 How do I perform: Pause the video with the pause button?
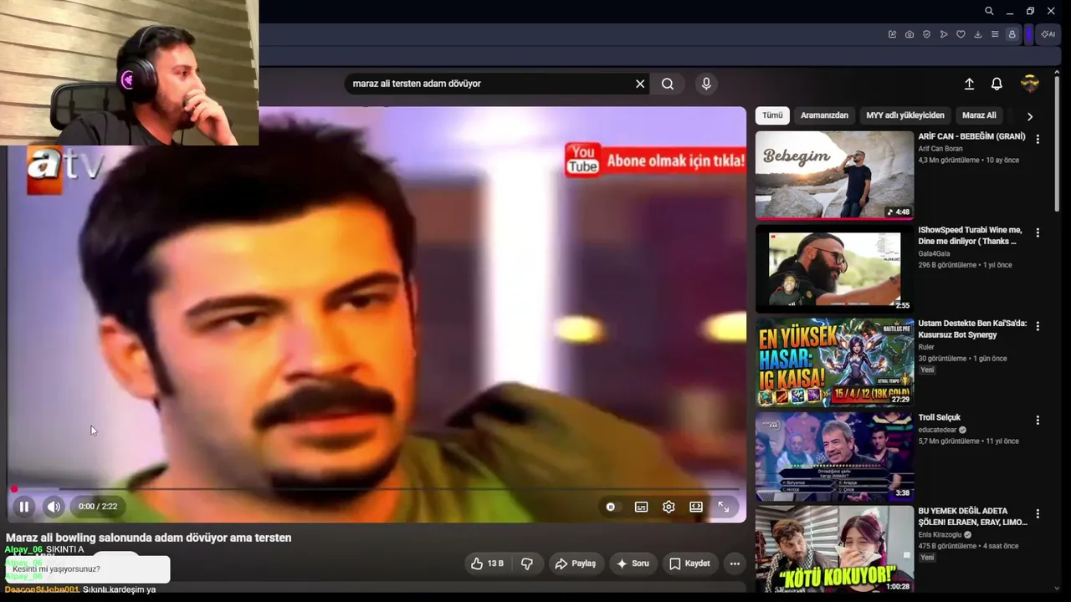pyautogui.click(x=24, y=507)
